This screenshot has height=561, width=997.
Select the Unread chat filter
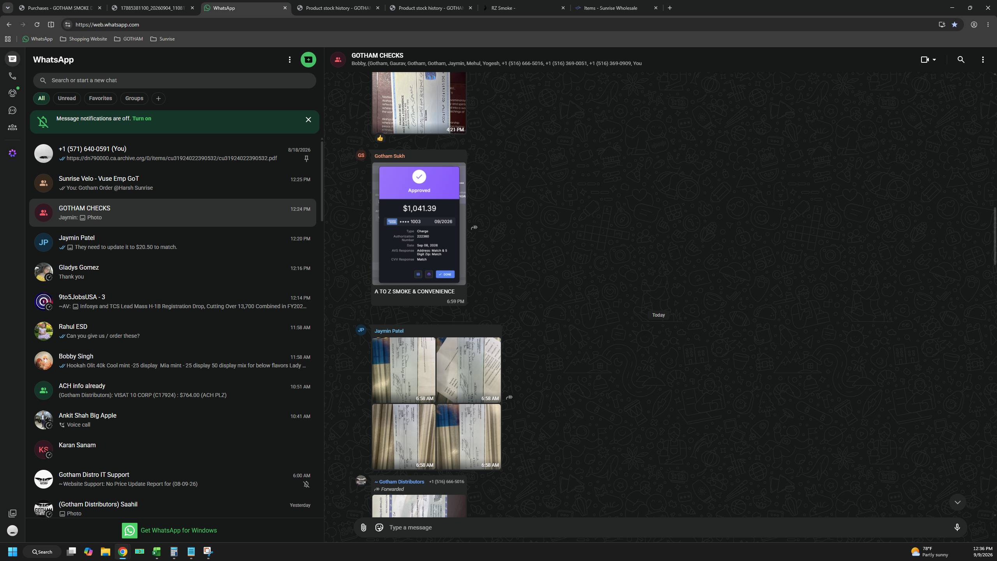click(x=67, y=98)
